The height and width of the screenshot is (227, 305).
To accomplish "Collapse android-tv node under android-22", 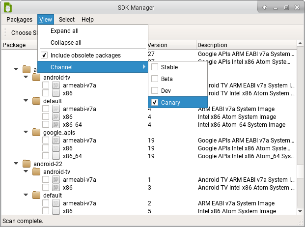I will pyautogui.click(x=26, y=171).
